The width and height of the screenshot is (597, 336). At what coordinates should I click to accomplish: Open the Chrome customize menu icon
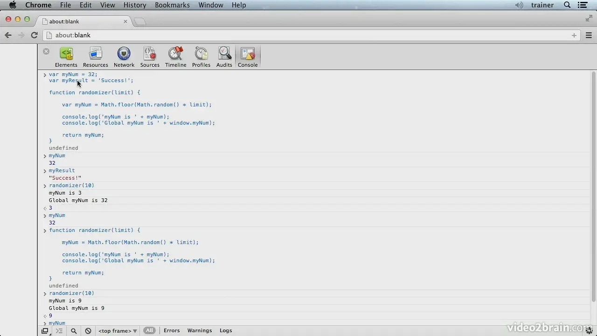[589, 35]
